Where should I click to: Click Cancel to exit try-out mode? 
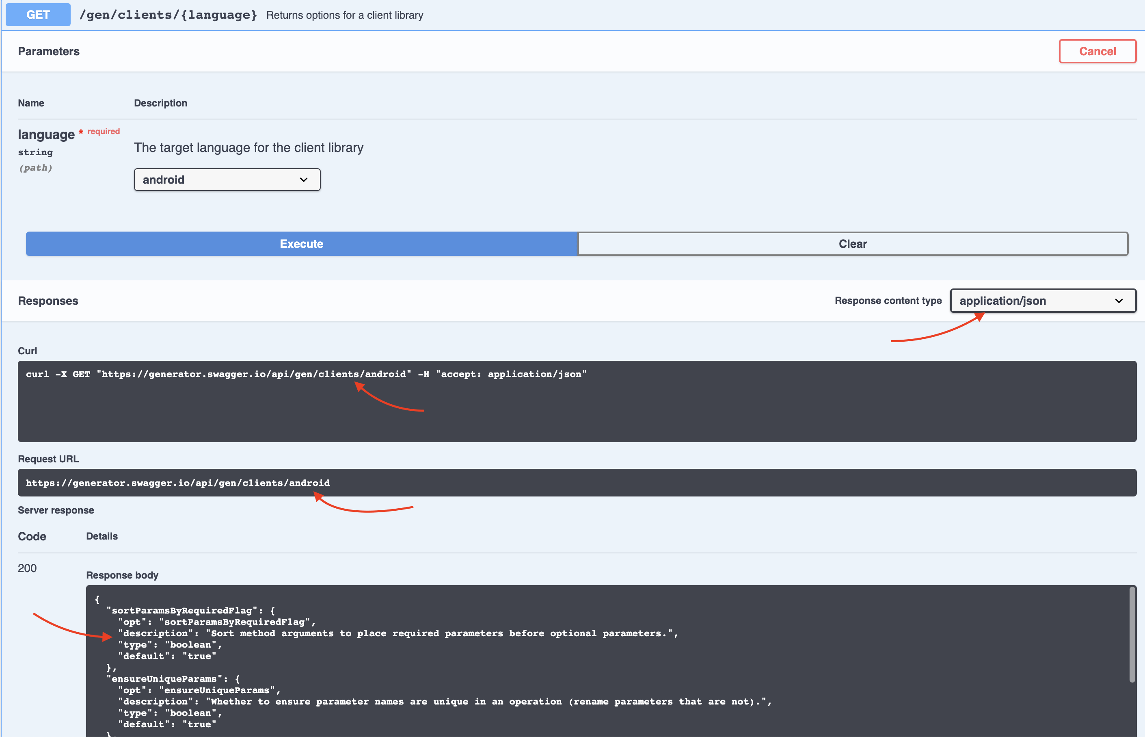point(1097,51)
